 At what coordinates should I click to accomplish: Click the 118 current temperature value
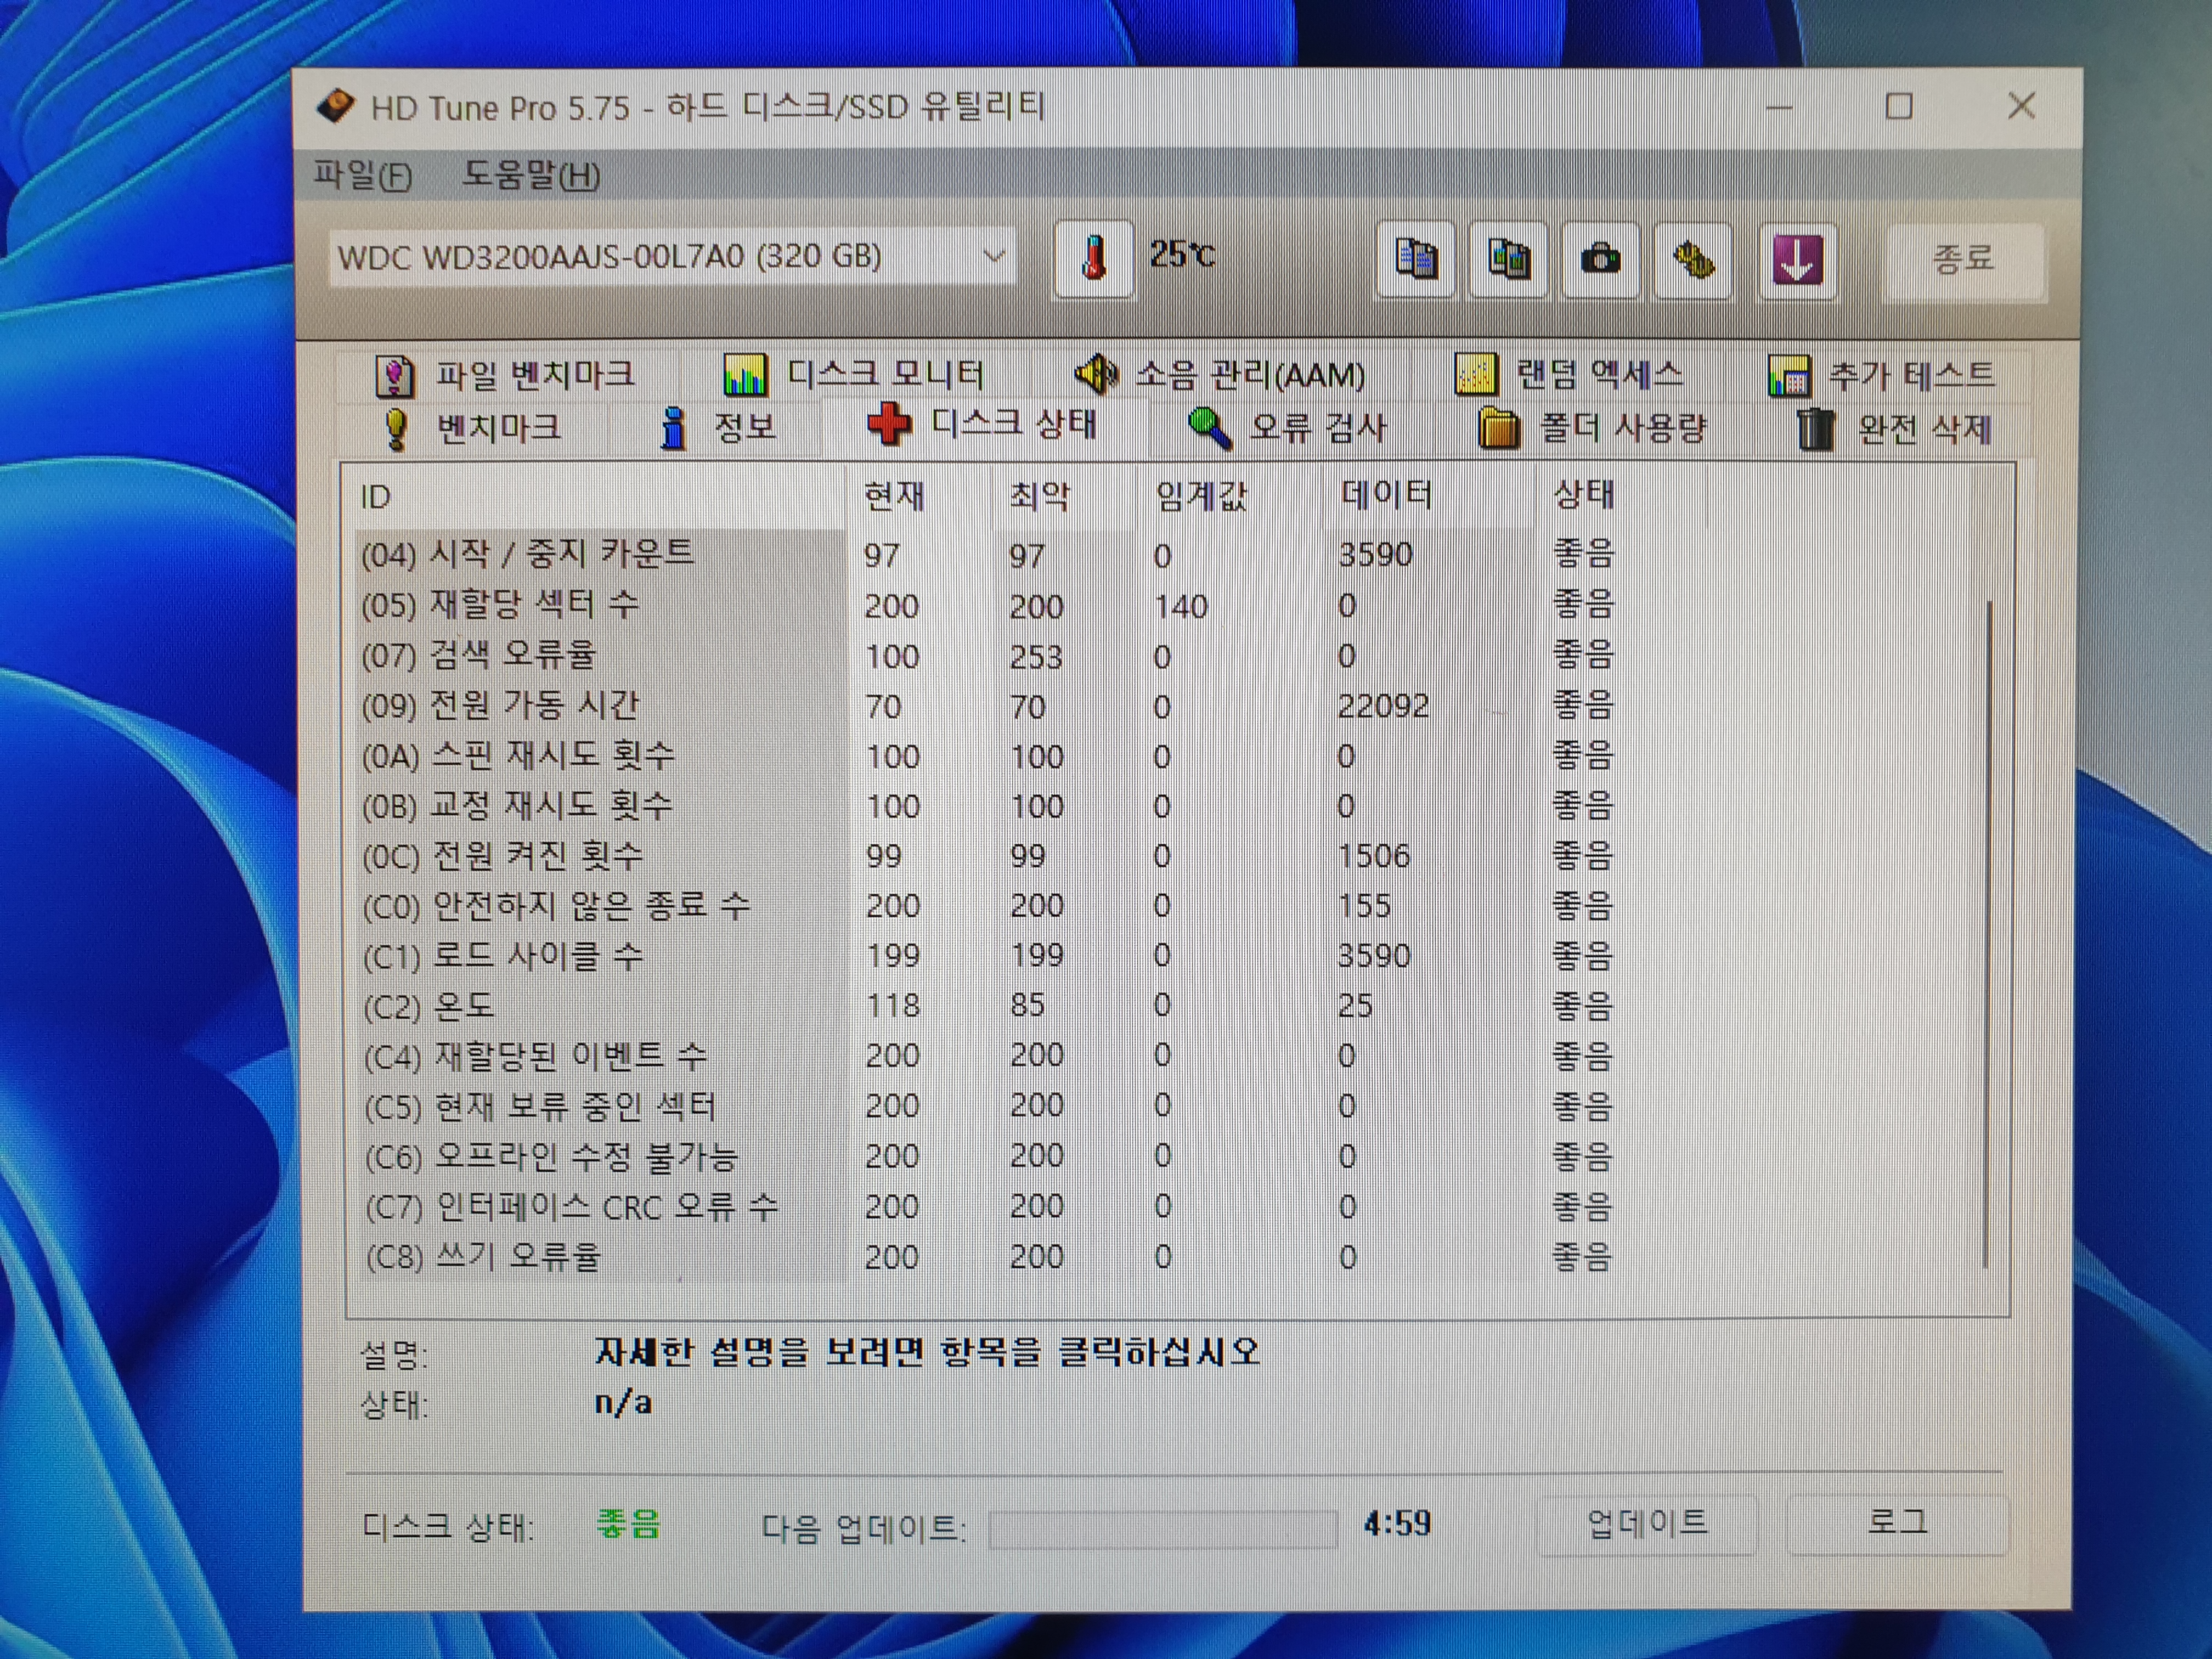pyautogui.click(x=893, y=1005)
